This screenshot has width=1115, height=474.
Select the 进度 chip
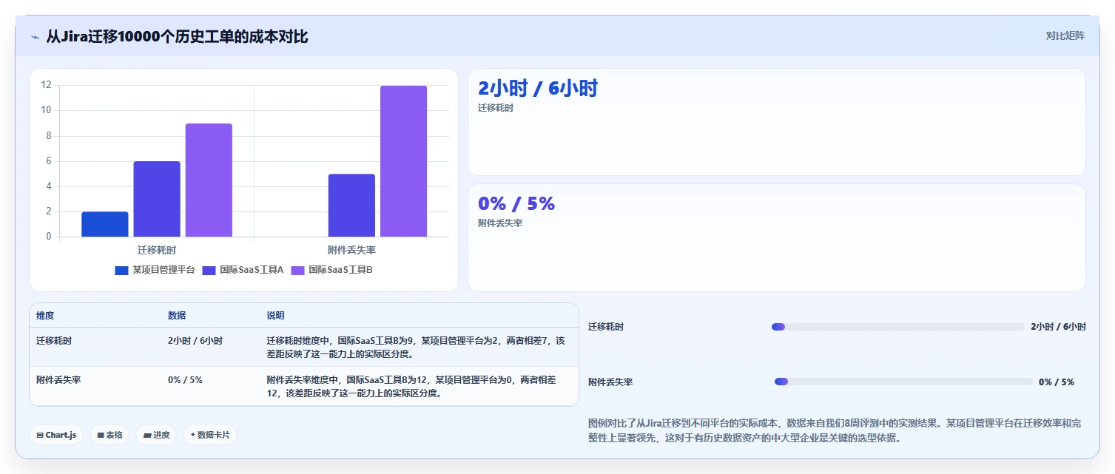(156, 435)
